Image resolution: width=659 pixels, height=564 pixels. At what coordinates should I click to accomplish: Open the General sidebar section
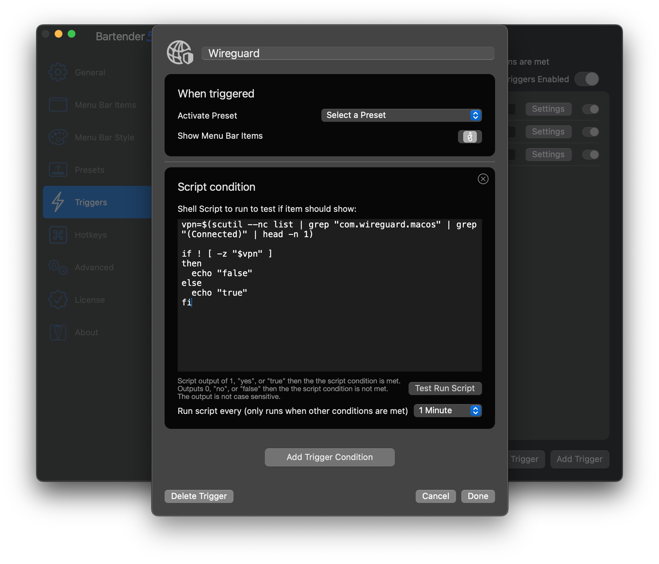(97, 72)
